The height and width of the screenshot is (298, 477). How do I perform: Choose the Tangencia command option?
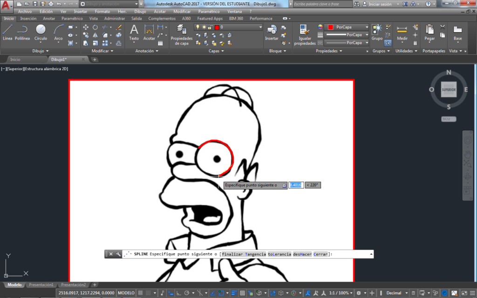click(256, 254)
